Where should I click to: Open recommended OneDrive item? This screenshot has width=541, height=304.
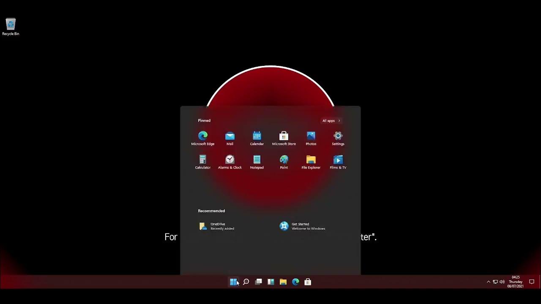coord(217,226)
